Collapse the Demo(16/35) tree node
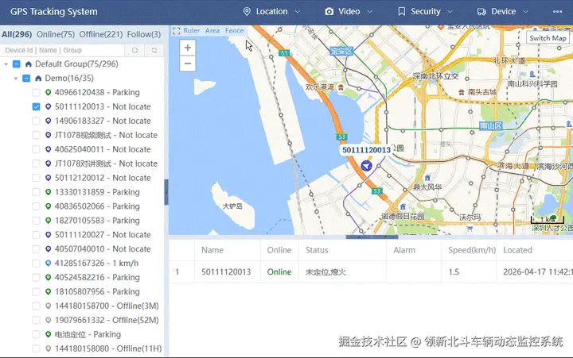Screen dimensions: 573x358 pos(16,79)
